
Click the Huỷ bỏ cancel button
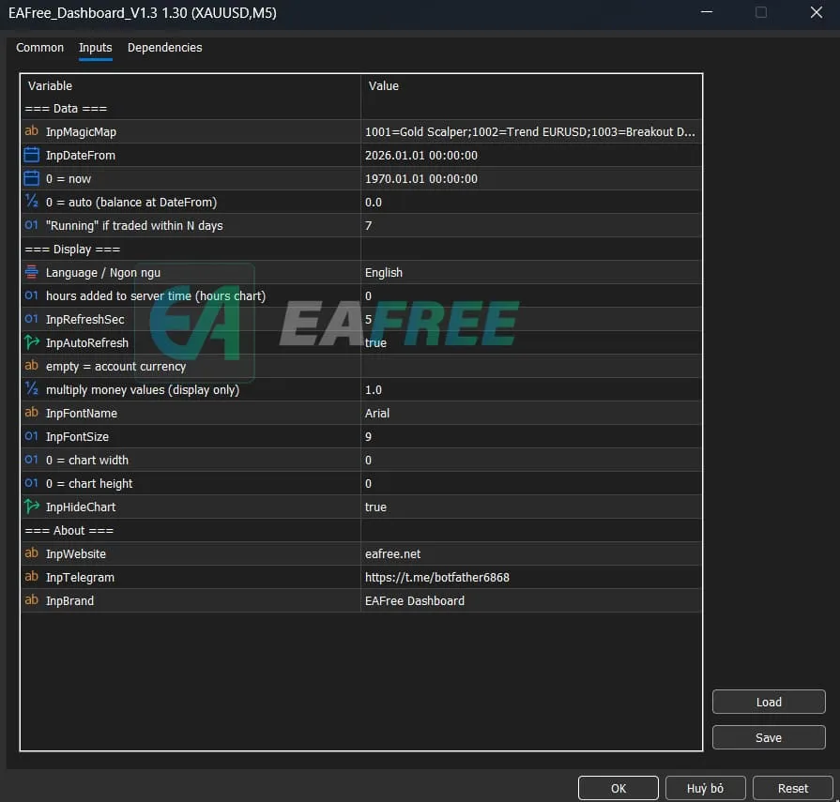pyautogui.click(x=705, y=788)
